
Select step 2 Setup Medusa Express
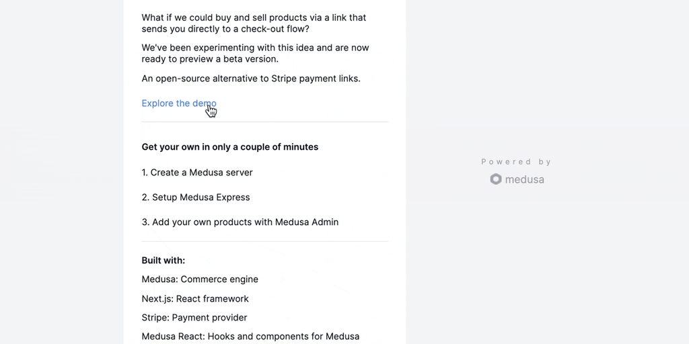pyautogui.click(x=196, y=198)
